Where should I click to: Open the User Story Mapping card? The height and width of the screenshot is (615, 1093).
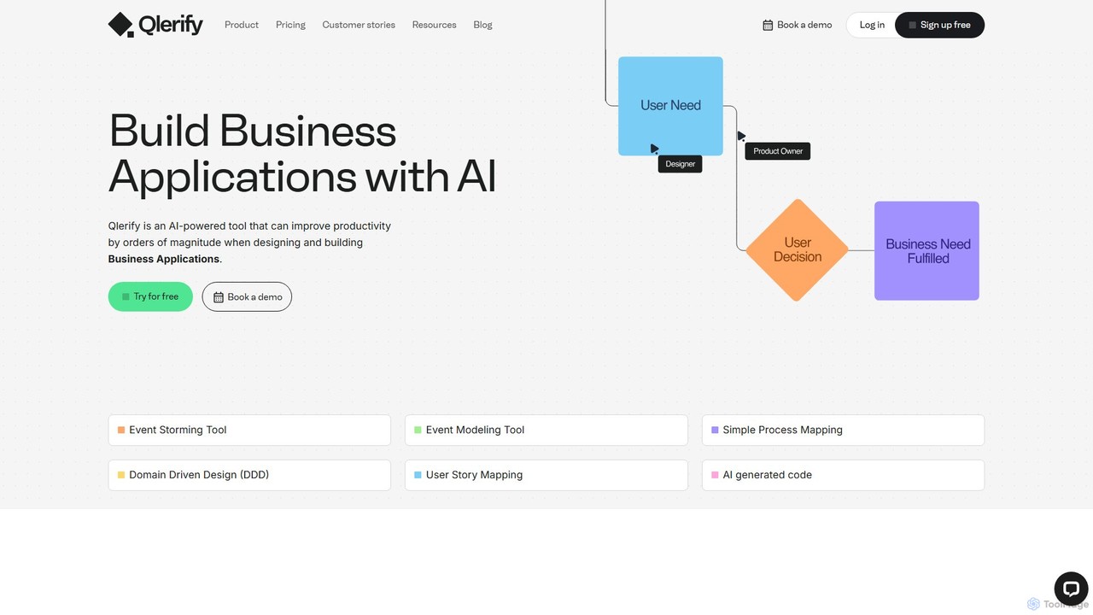(x=546, y=475)
